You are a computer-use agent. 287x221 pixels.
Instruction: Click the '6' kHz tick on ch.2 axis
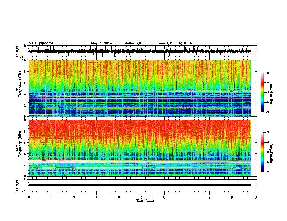click(25, 143)
